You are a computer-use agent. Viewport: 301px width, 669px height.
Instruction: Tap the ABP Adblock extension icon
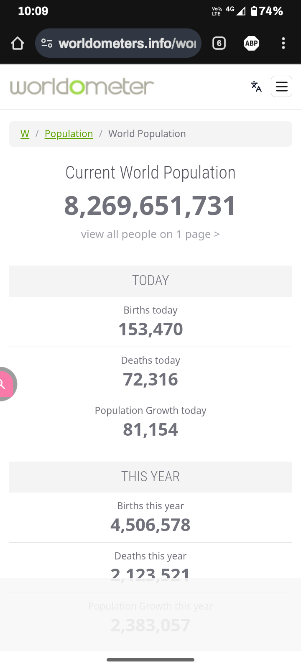click(x=251, y=43)
